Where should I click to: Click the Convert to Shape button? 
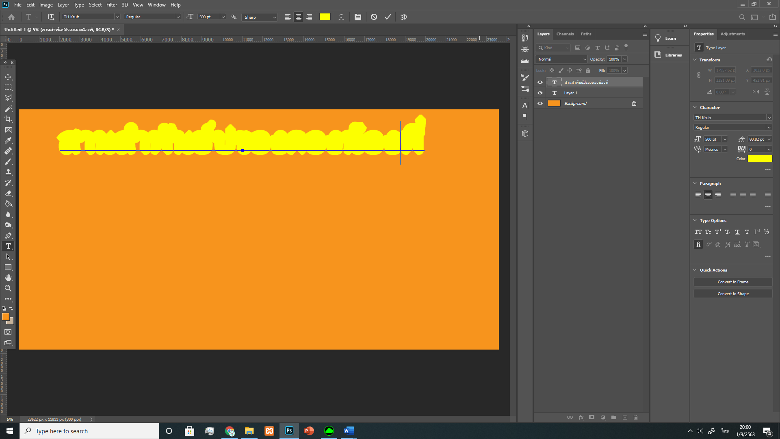[x=733, y=293]
